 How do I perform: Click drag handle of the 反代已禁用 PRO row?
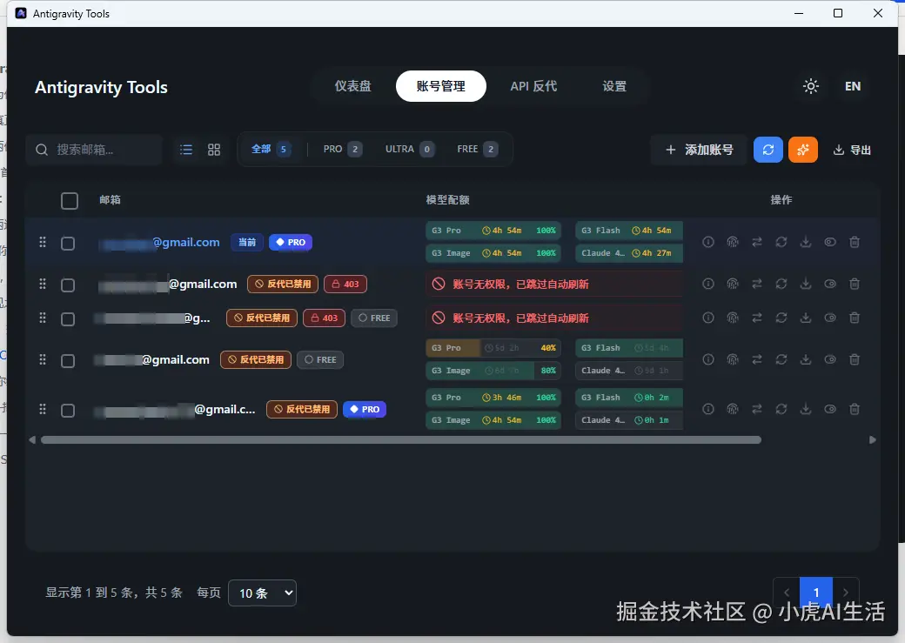pos(42,409)
